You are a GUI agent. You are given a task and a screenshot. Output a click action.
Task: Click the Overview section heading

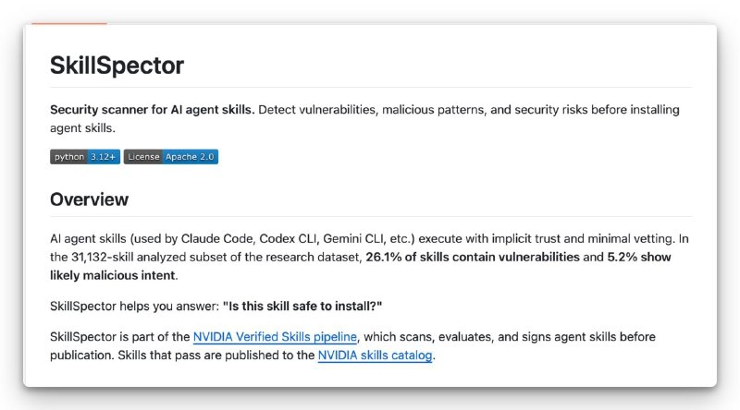pos(89,199)
